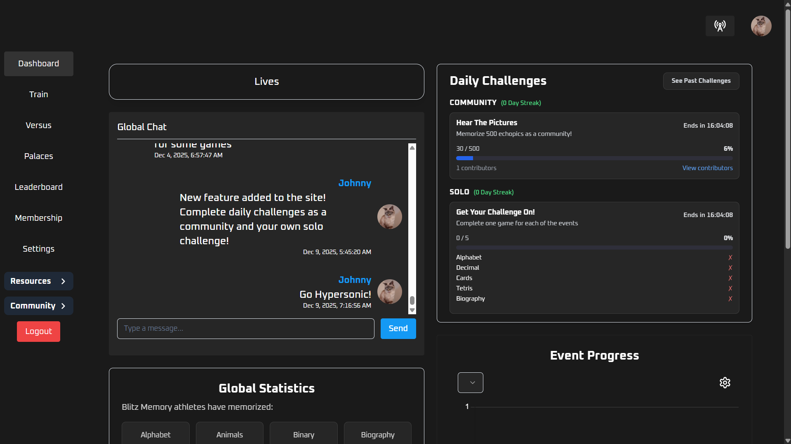Click See Past Challenges button

coord(701,81)
